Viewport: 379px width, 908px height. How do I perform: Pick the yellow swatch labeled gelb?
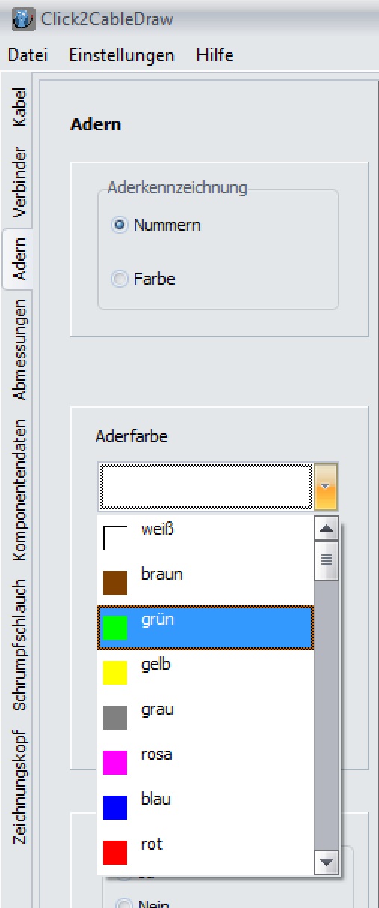pyautogui.click(x=115, y=672)
